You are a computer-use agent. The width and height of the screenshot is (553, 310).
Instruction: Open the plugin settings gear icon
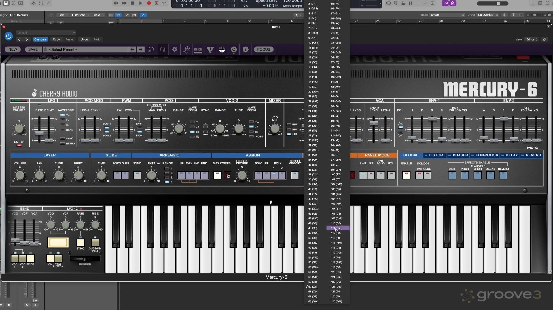175,49
